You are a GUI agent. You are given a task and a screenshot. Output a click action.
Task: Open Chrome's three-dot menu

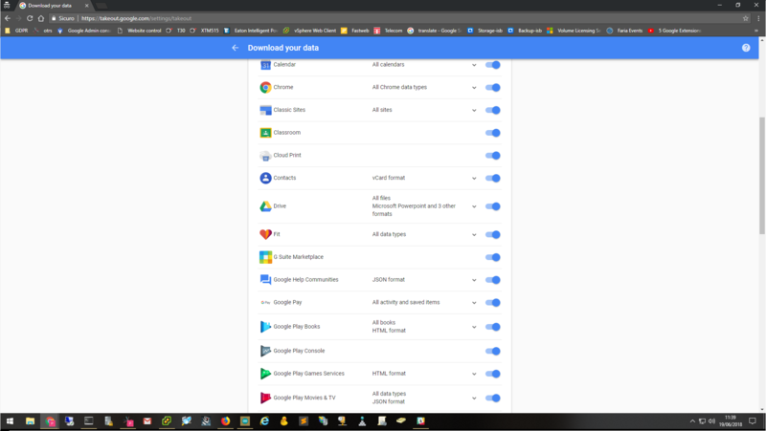758,18
